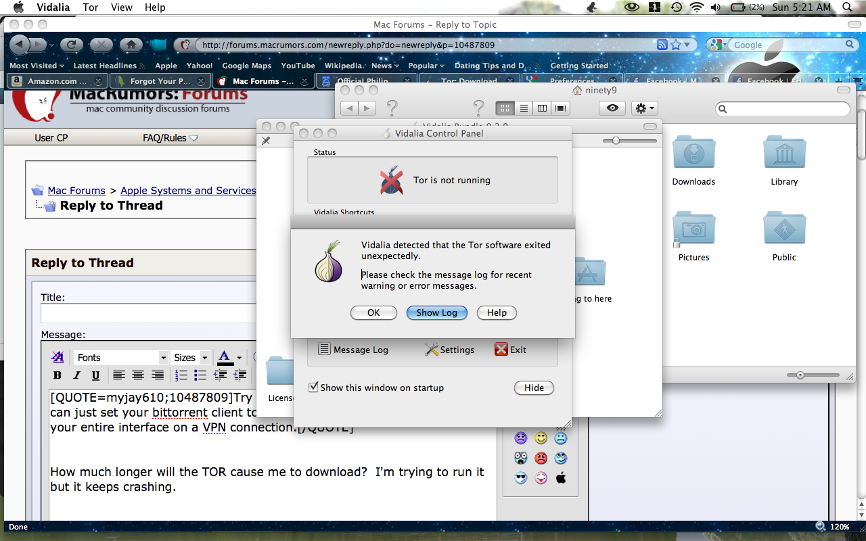The image size is (866, 541).
Task: Click Finder Quick Look eye button
Action: [x=612, y=108]
